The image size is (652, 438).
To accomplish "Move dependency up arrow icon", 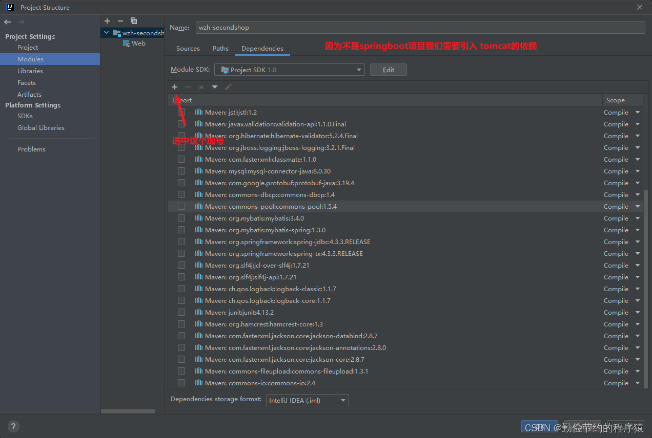I will click(x=201, y=87).
